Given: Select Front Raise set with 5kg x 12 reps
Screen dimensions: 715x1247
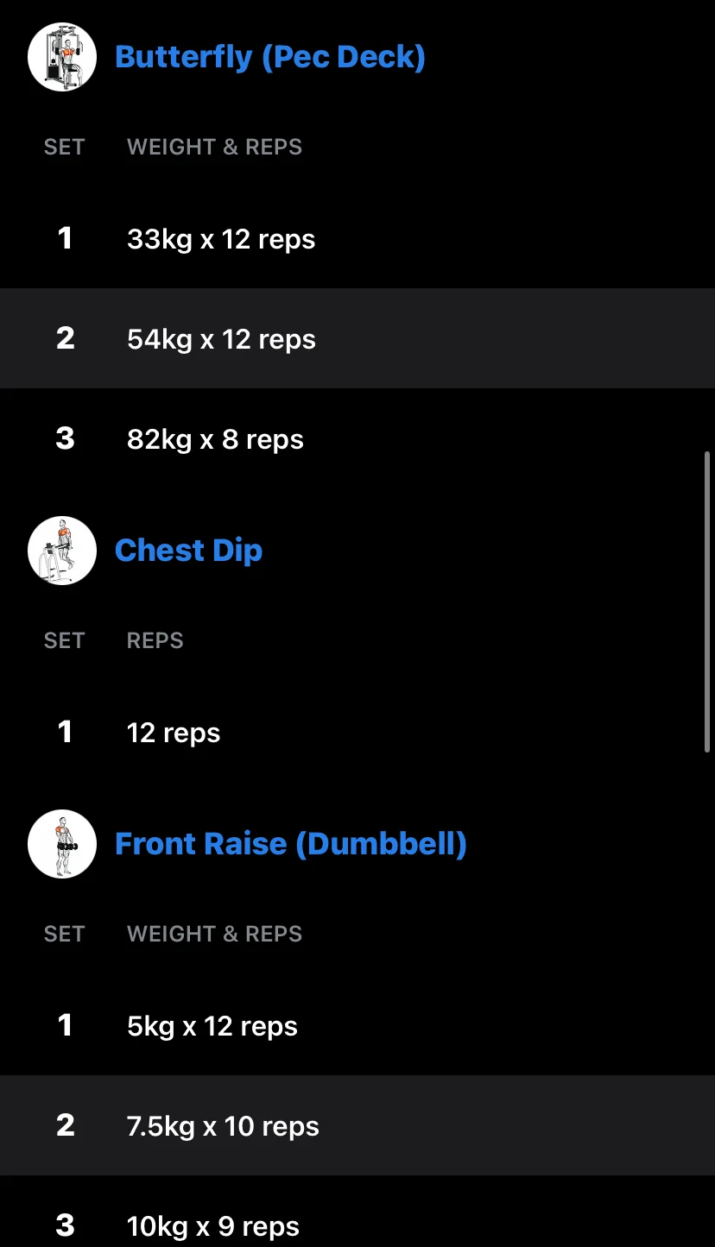Looking at the screenshot, I should click(357, 1025).
